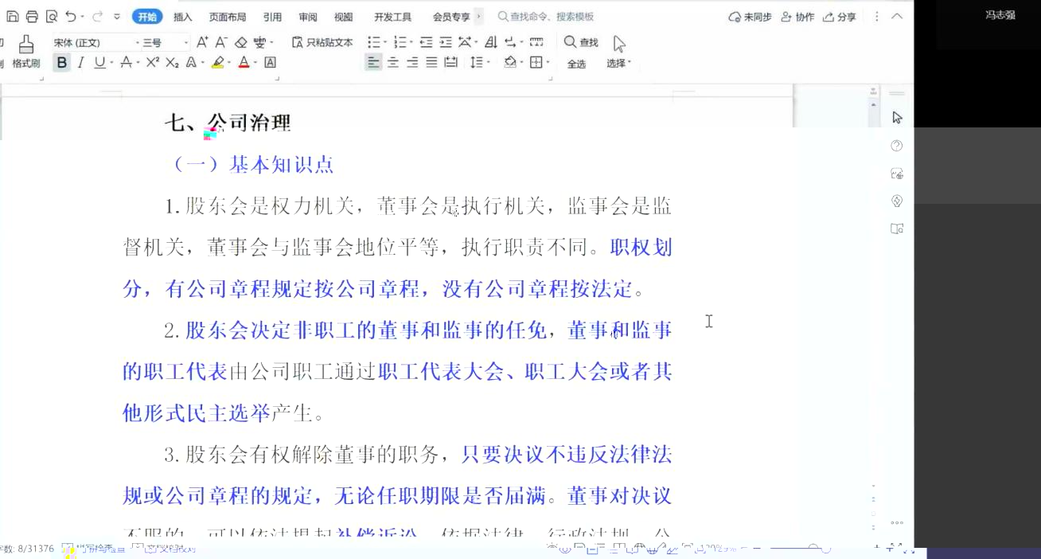The height and width of the screenshot is (559, 1041).
Task: Open Print Preview from quick access bar
Action: coord(52,17)
